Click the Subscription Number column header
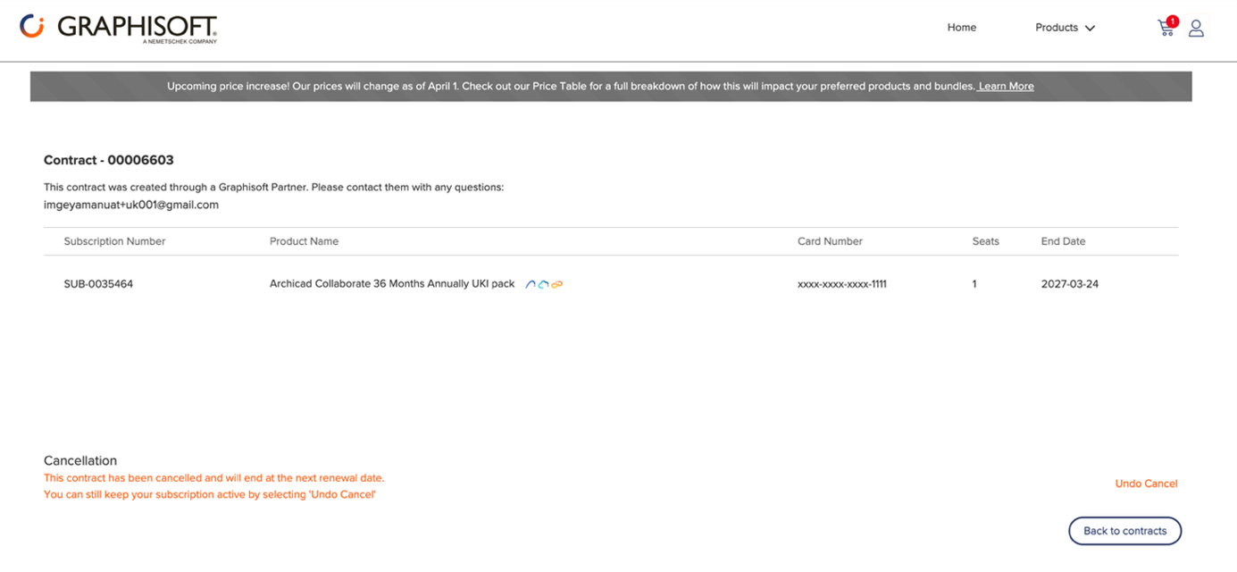The image size is (1237, 572). (x=114, y=241)
